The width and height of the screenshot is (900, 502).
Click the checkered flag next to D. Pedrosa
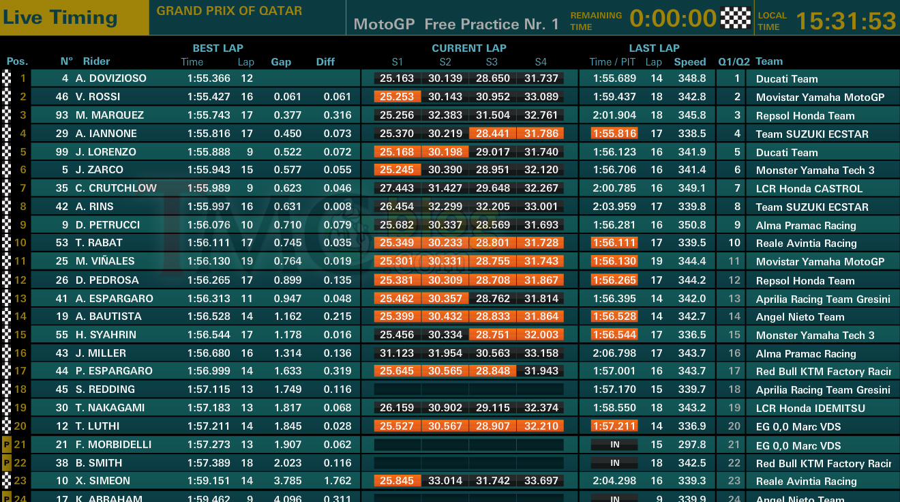7,280
